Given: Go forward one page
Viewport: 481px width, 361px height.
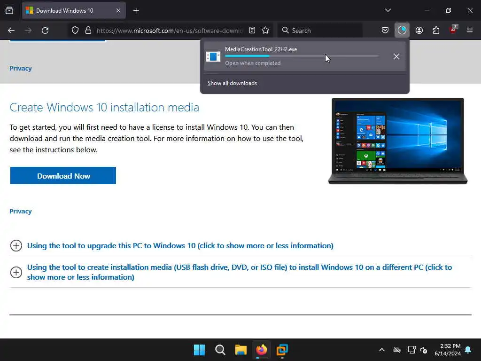Looking at the screenshot, I should pos(28,31).
